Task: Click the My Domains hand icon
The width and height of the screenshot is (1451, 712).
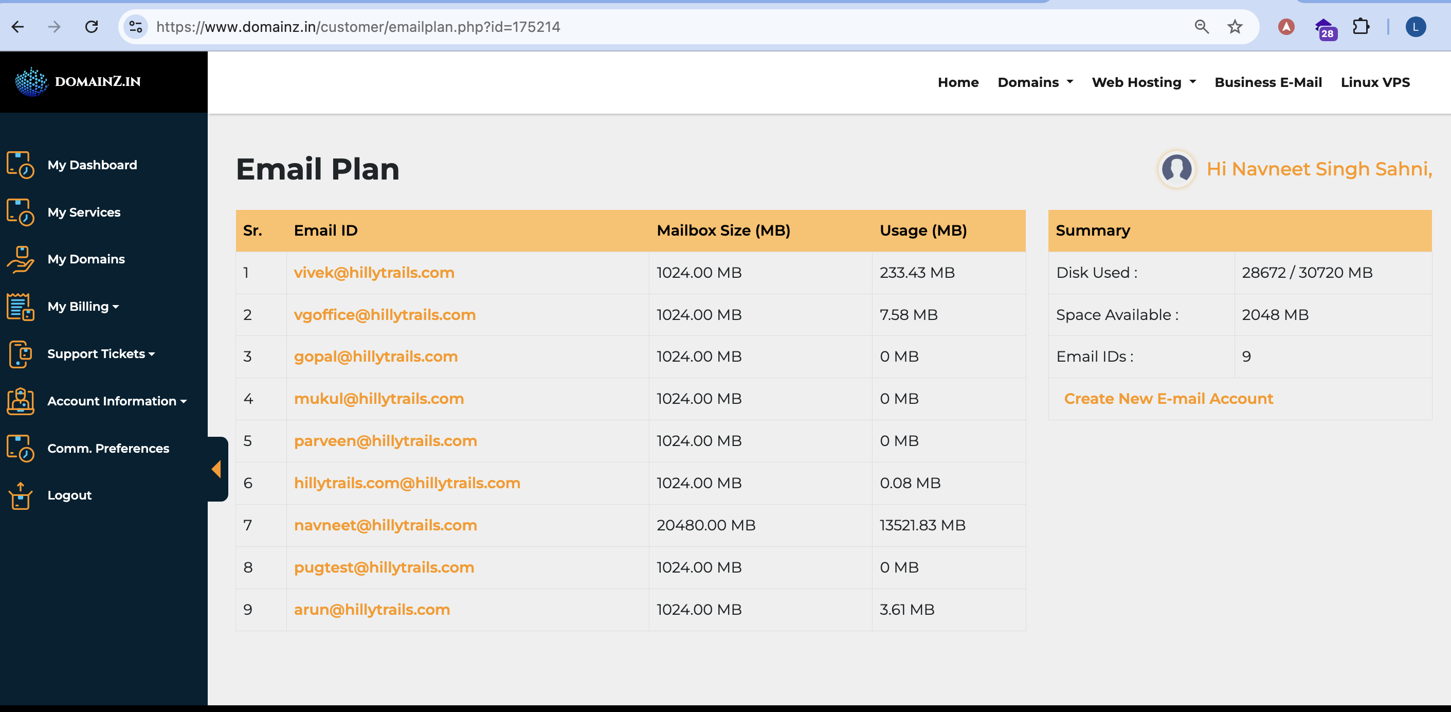Action: pyautogui.click(x=20, y=259)
